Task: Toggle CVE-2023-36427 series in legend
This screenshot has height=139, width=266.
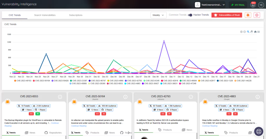Action: click(150, 84)
